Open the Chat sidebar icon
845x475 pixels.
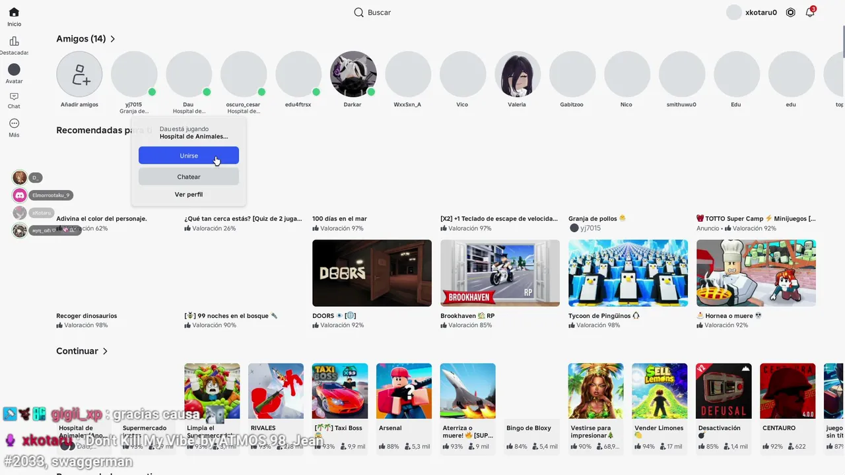[x=14, y=96]
